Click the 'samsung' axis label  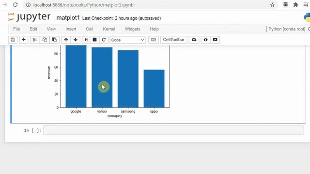[x=128, y=112]
